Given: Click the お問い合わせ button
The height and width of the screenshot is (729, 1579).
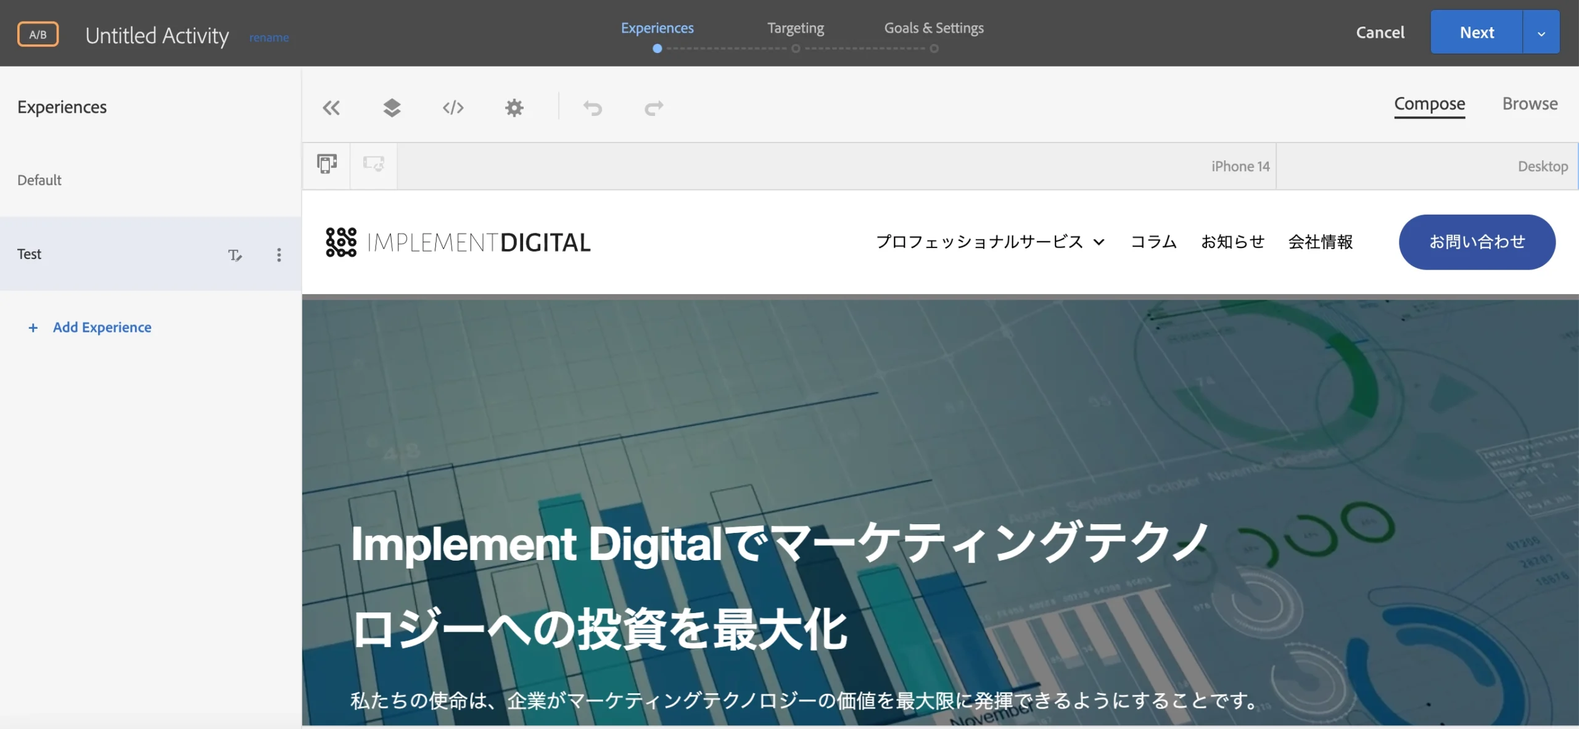Looking at the screenshot, I should 1477,242.
